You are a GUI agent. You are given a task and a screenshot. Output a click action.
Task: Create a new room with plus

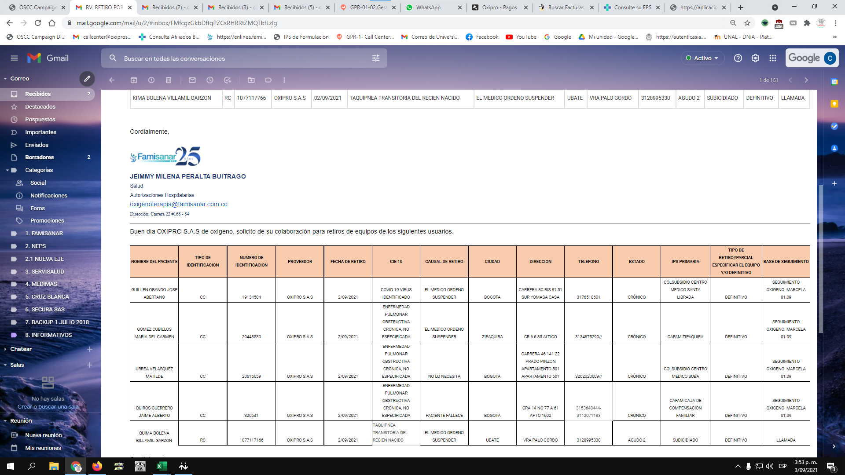pyautogui.click(x=90, y=365)
